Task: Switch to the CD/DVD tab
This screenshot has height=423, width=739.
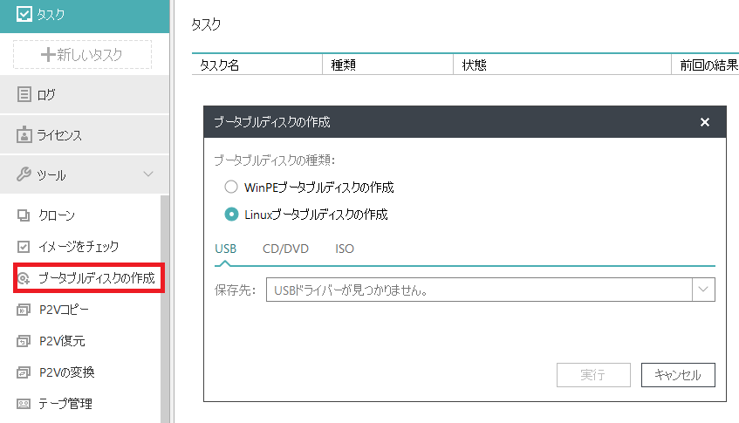Action: 285,249
